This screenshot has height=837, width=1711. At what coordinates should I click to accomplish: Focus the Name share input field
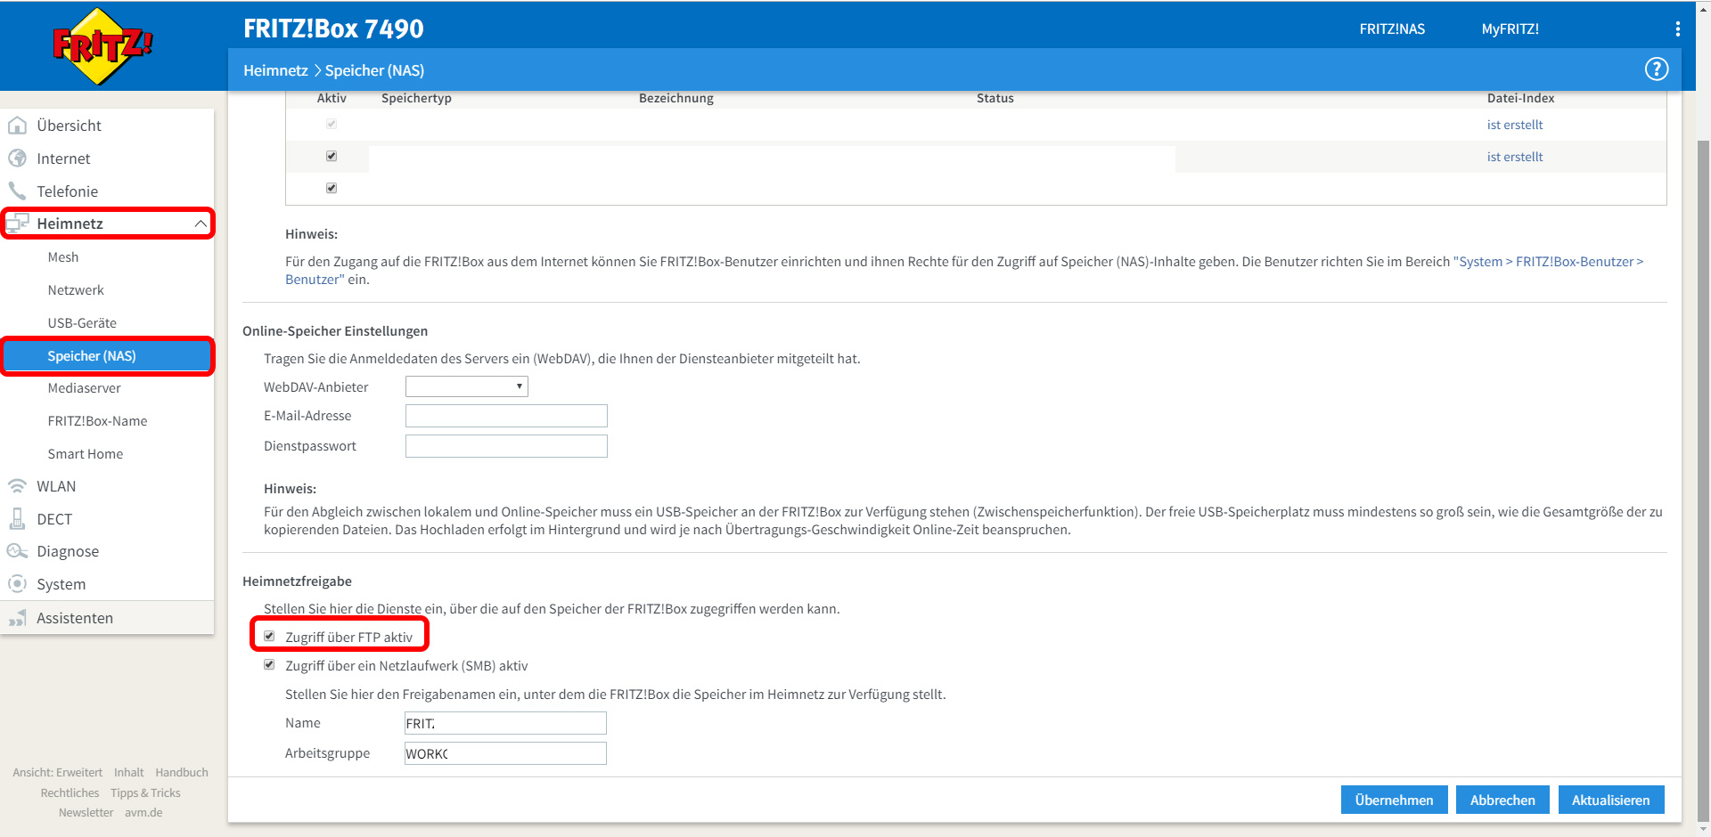pyautogui.click(x=505, y=723)
